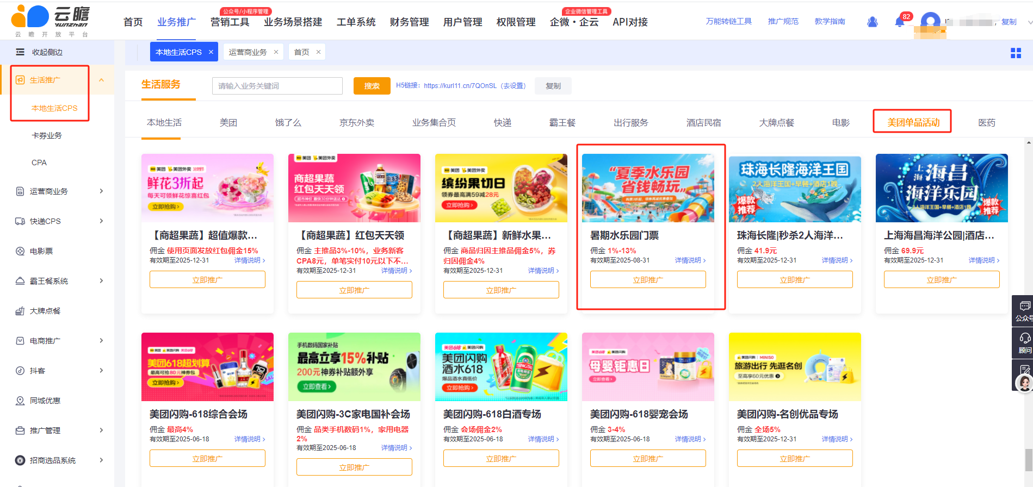The width and height of the screenshot is (1033, 487).
Task: Close the 运营商业务 tab
Action: coord(276,52)
